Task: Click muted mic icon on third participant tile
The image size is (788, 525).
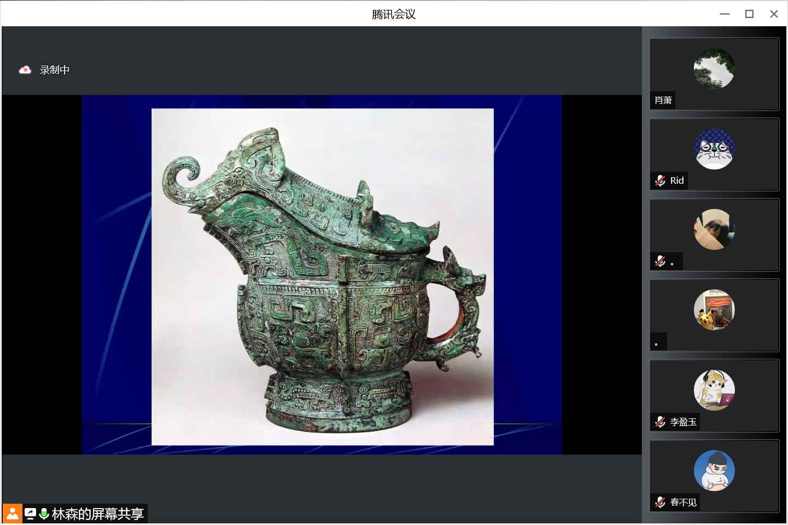Action: [x=660, y=261]
